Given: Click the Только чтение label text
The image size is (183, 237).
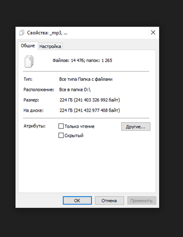Looking at the screenshot, I should pyautogui.click(x=80, y=126).
